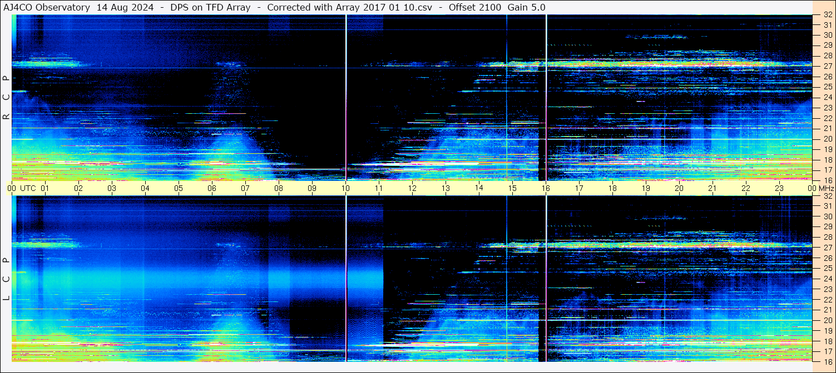The height and width of the screenshot is (373, 836).
Task: Select hour marker "14" on time axis
Action: [x=479, y=188]
